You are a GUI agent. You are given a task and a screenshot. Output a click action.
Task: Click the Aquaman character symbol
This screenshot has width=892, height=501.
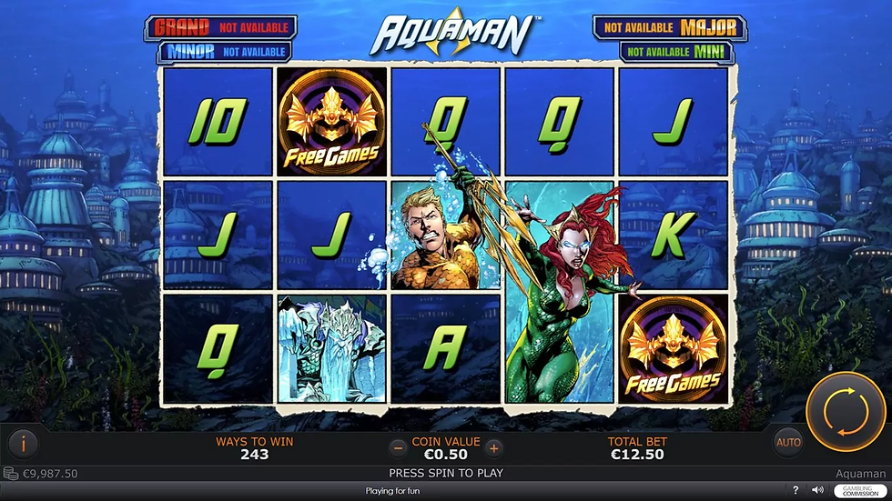[445, 235]
